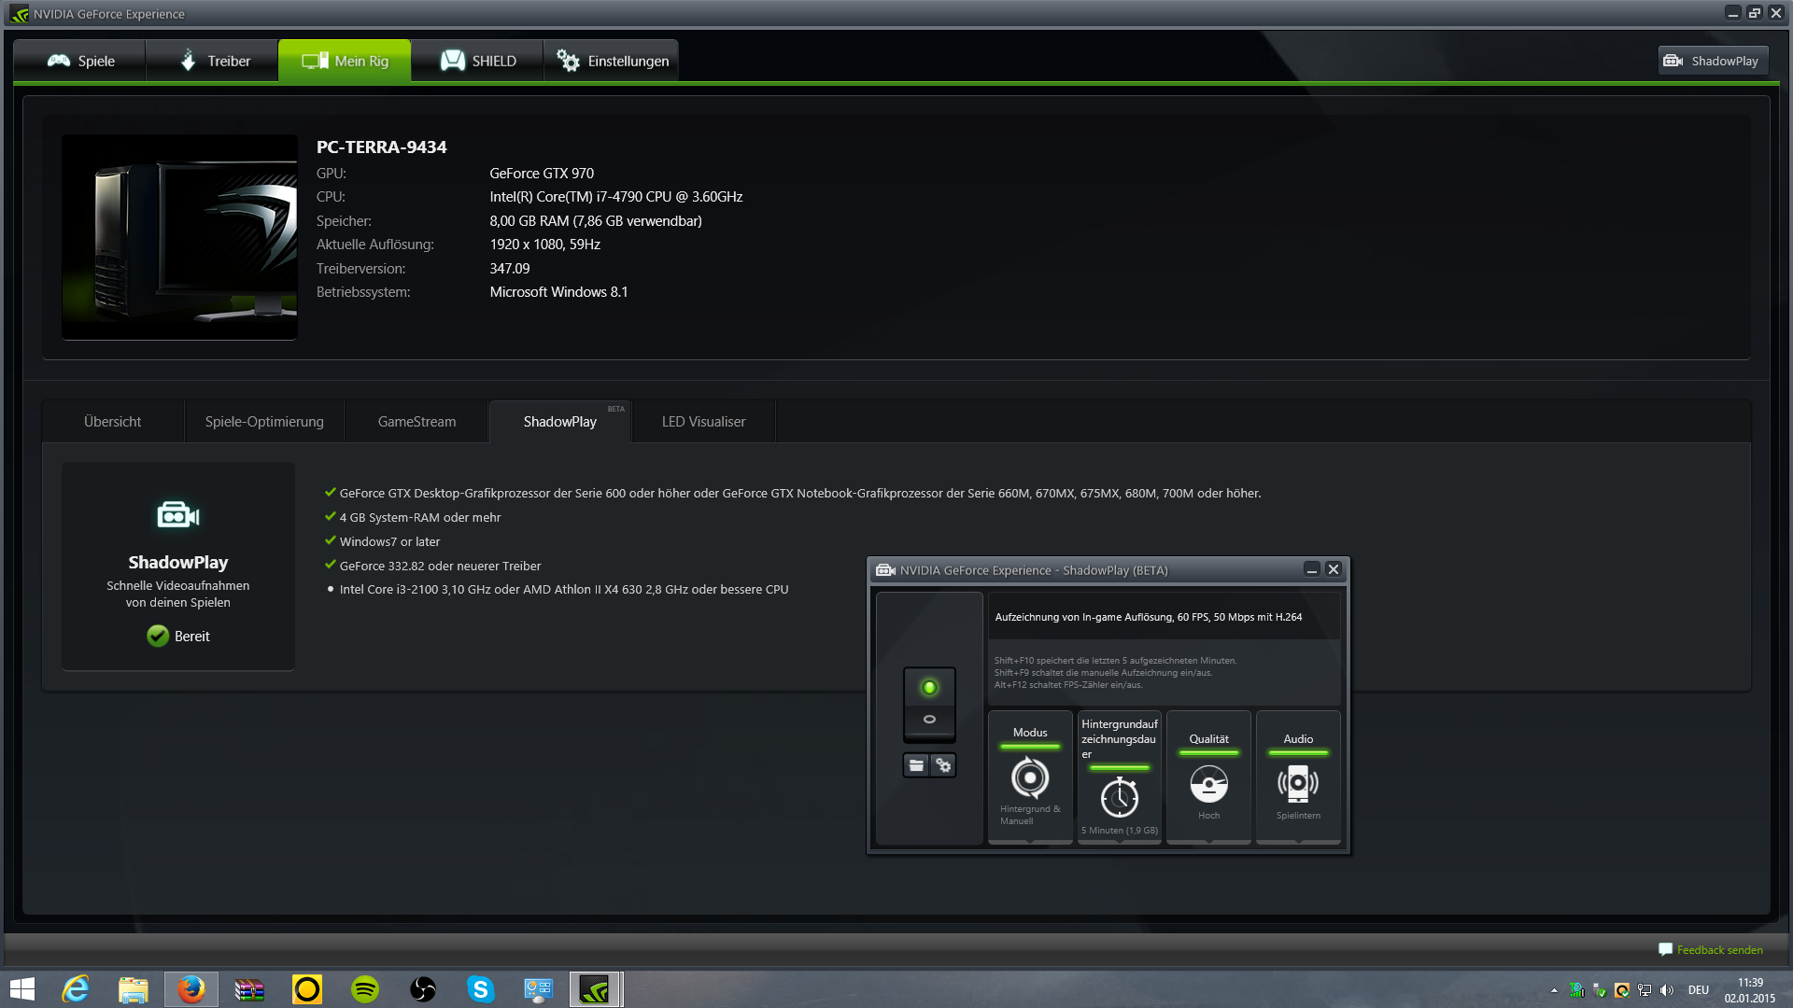Click the Qualität gauge icon
The height and width of the screenshot is (1008, 1793).
coord(1208,784)
